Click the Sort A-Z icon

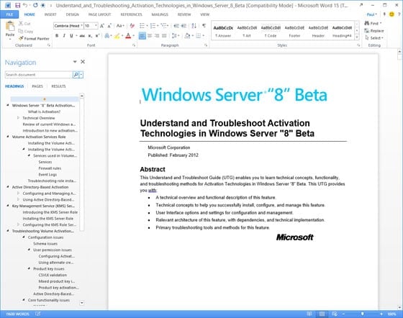point(194,26)
